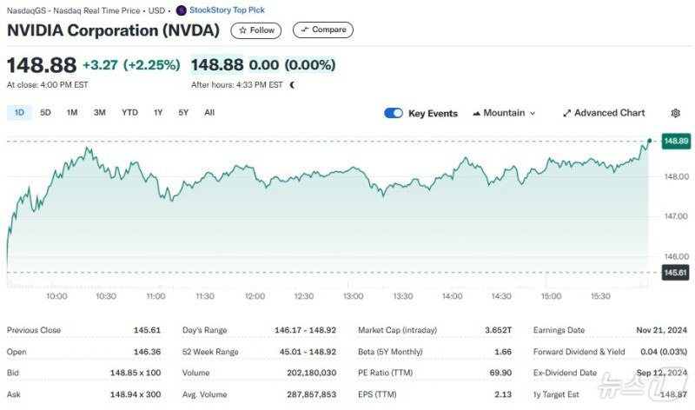Toggle the Key Events switch off
This screenshot has height=410, width=695.
point(394,113)
